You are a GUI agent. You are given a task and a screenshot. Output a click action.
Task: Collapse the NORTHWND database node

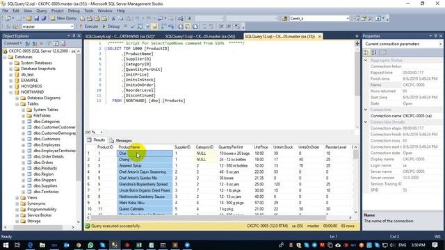11,92
